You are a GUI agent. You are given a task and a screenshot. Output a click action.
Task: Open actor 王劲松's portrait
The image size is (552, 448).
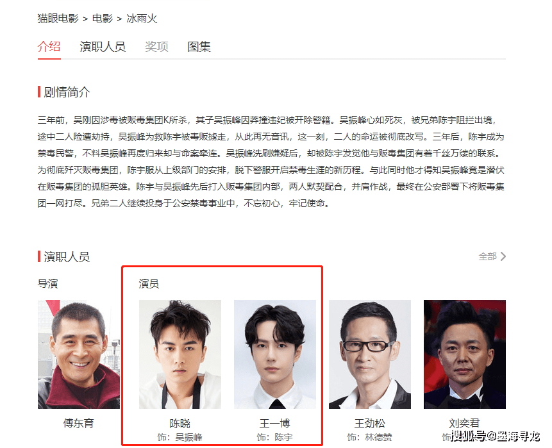pos(370,354)
